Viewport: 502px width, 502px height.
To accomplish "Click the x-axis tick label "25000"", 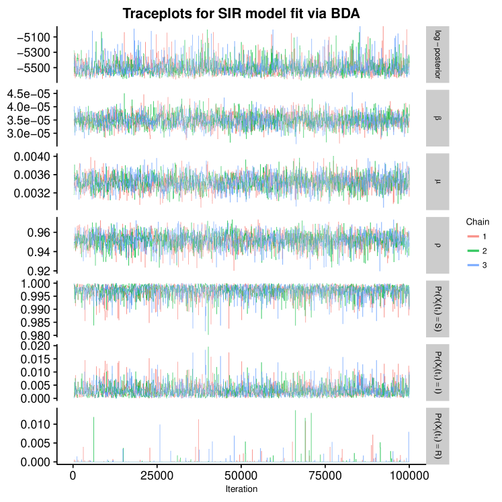I will 157,476.
